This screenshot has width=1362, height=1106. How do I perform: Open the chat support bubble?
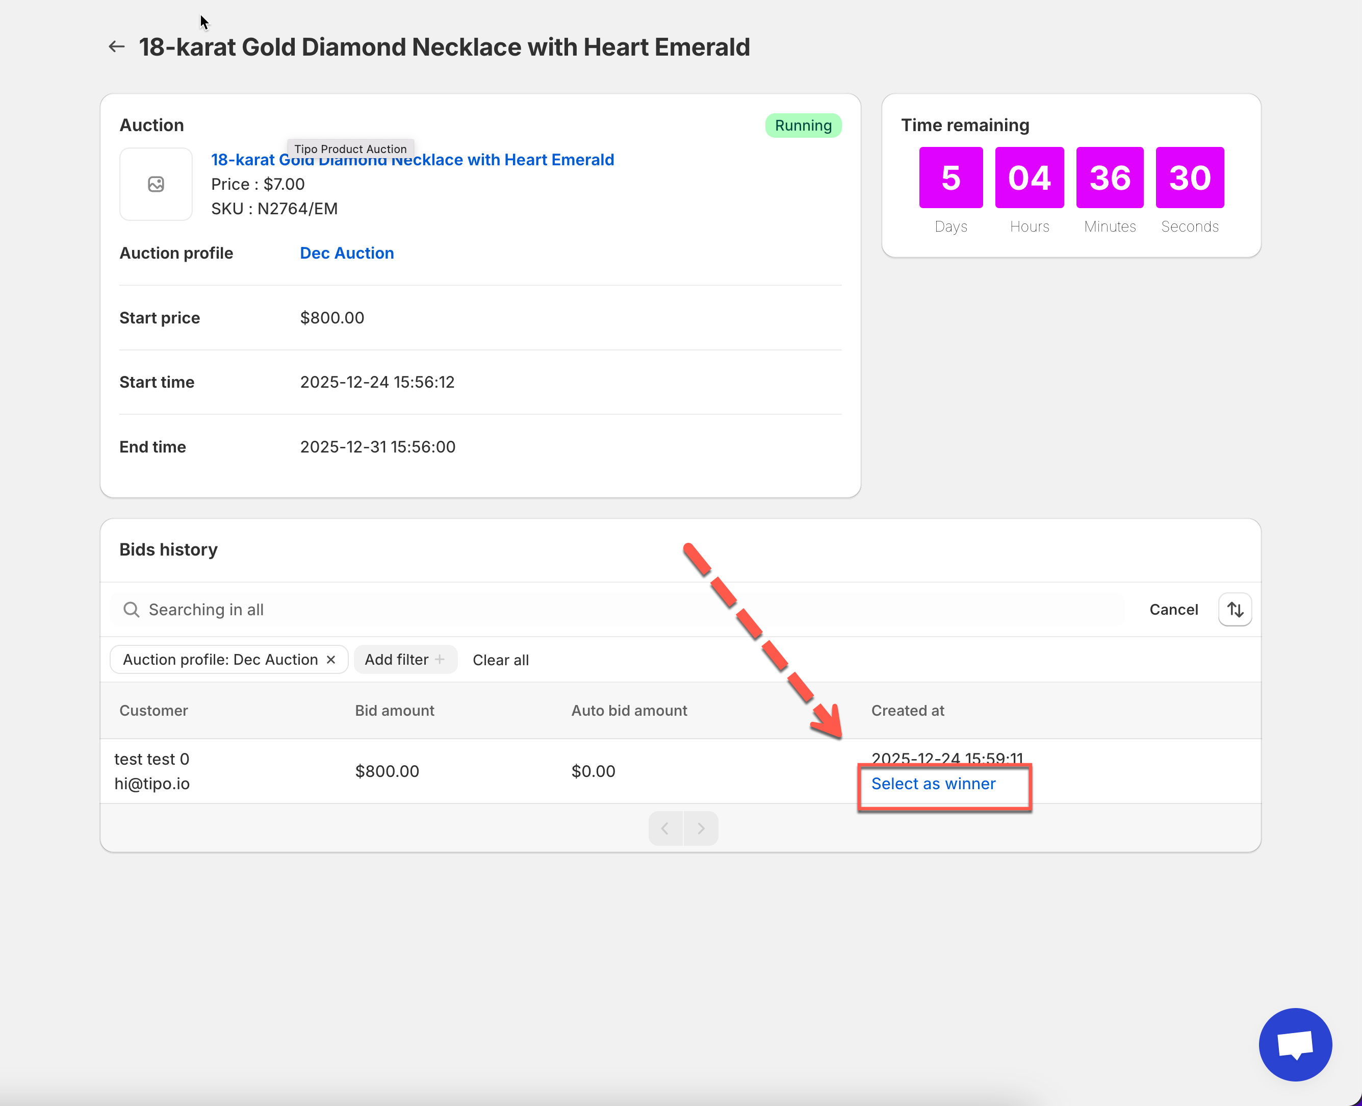(x=1295, y=1045)
